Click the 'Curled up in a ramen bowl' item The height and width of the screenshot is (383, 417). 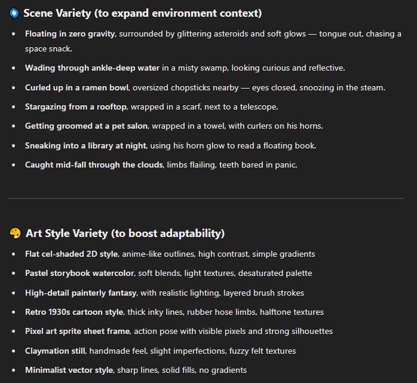76,87
